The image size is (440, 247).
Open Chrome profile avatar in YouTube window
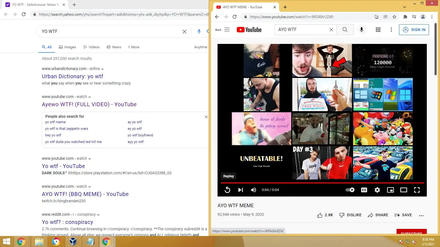click(423, 17)
